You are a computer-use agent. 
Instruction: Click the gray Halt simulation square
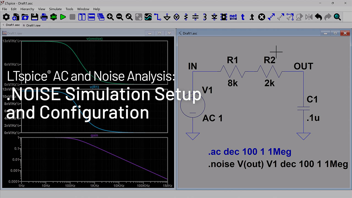(x=72, y=17)
